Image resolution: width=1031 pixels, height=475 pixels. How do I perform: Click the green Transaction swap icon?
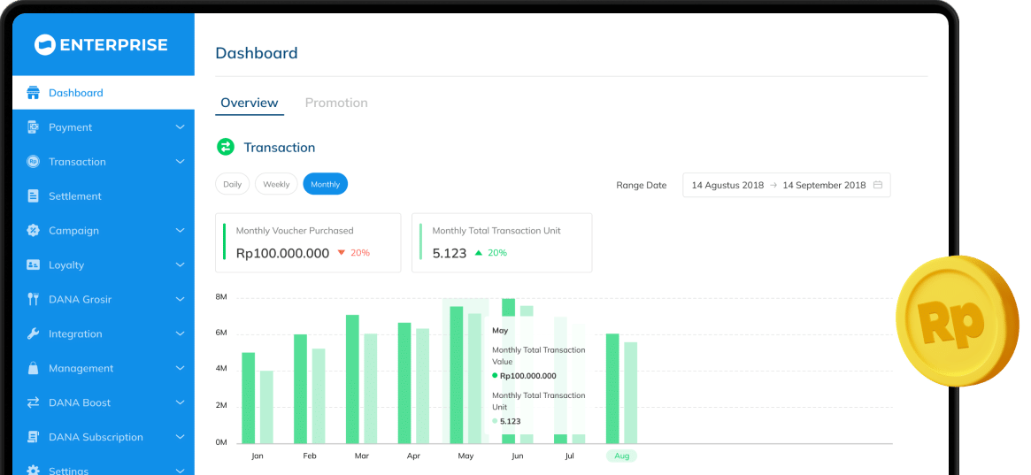point(226,147)
